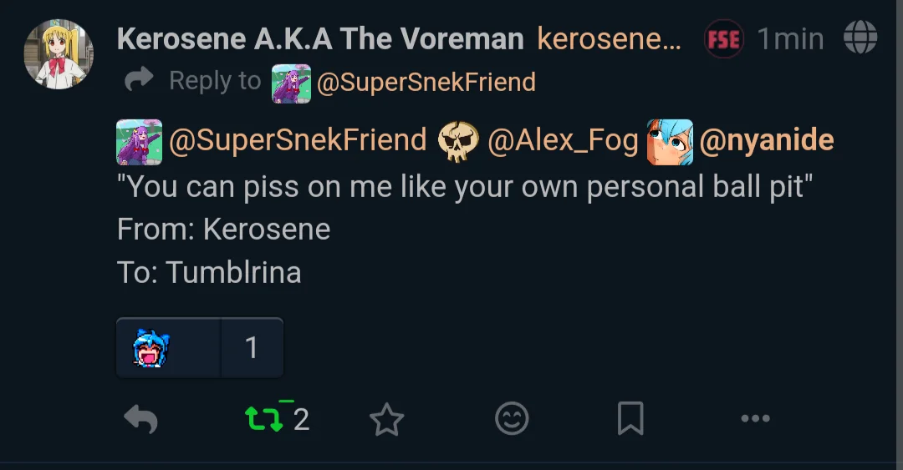This screenshot has width=903, height=470.
Task: Open the emoji reaction picker smiley
Action: (512, 418)
